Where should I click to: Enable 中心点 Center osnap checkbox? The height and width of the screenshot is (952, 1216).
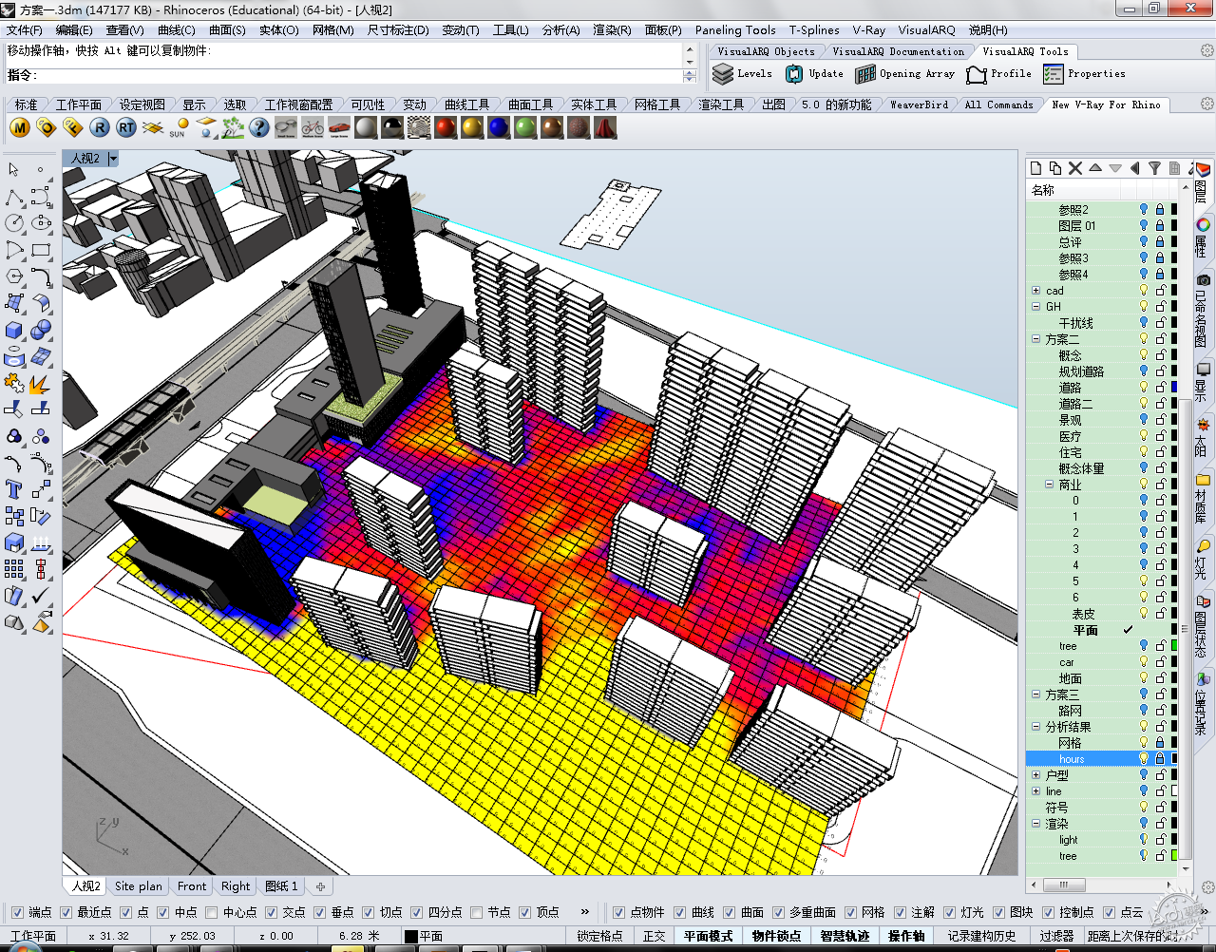click(213, 912)
